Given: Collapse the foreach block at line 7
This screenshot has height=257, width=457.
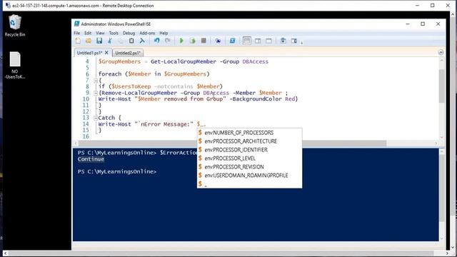Looking at the screenshot, I should point(95,81).
